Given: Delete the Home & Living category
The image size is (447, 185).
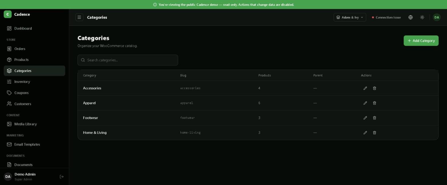Looking at the screenshot, I should coord(374,133).
